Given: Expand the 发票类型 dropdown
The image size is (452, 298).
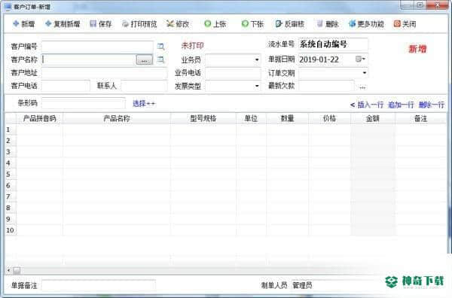Looking at the screenshot, I should (257, 86).
